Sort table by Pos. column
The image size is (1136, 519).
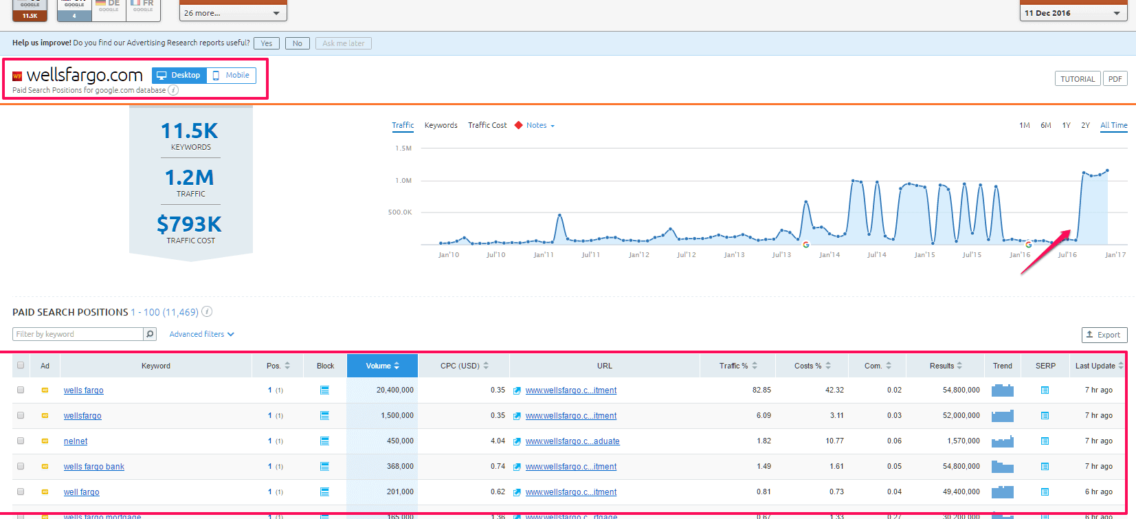278,366
